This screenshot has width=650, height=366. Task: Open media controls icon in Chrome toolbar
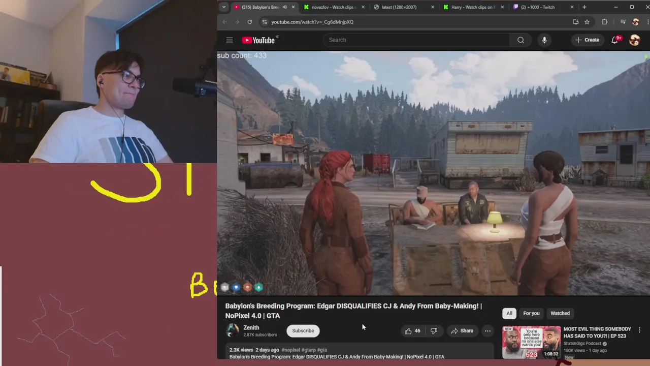(x=623, y=22)
